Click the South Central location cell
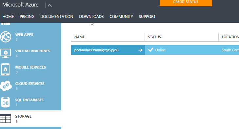Image resolution: width=239 pixels, height=129 pixels. pyautogui.click(x=230, y=50)
